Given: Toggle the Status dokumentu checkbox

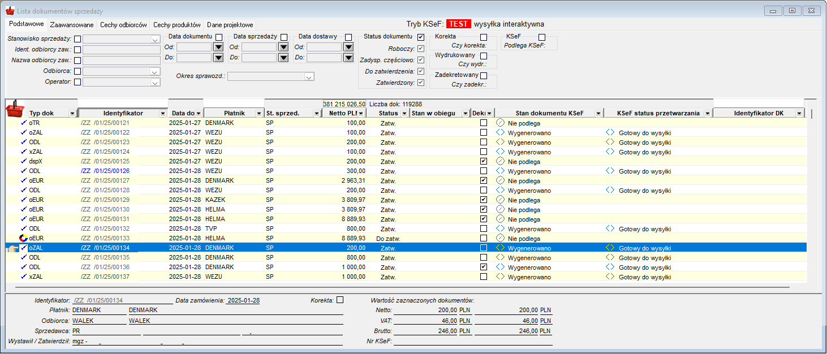Looking at the screenshot, I should 420,37.
